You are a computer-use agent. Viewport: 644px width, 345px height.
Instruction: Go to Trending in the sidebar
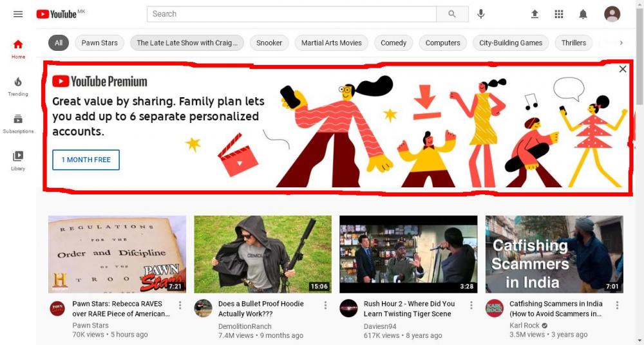[x=18, y=86]
